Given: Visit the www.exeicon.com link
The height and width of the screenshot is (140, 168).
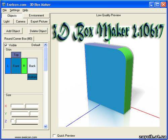Looking at the screenshot, I should [x=26, y=137].
